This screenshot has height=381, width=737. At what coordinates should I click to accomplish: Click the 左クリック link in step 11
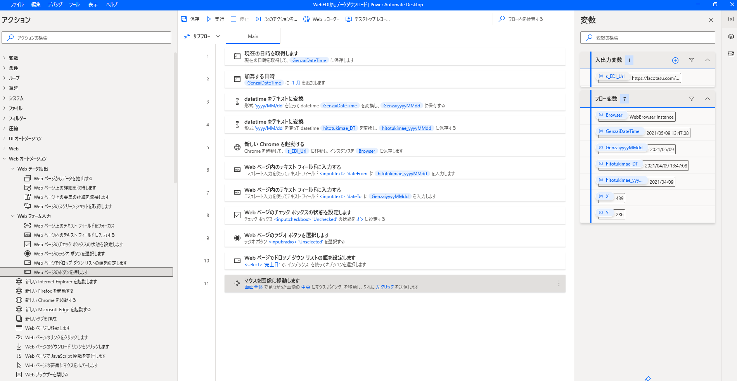(x=384, y=287)
